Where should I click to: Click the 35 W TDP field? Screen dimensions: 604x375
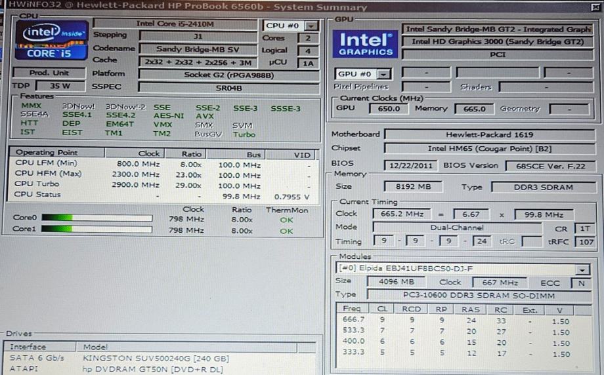(60, 86)
